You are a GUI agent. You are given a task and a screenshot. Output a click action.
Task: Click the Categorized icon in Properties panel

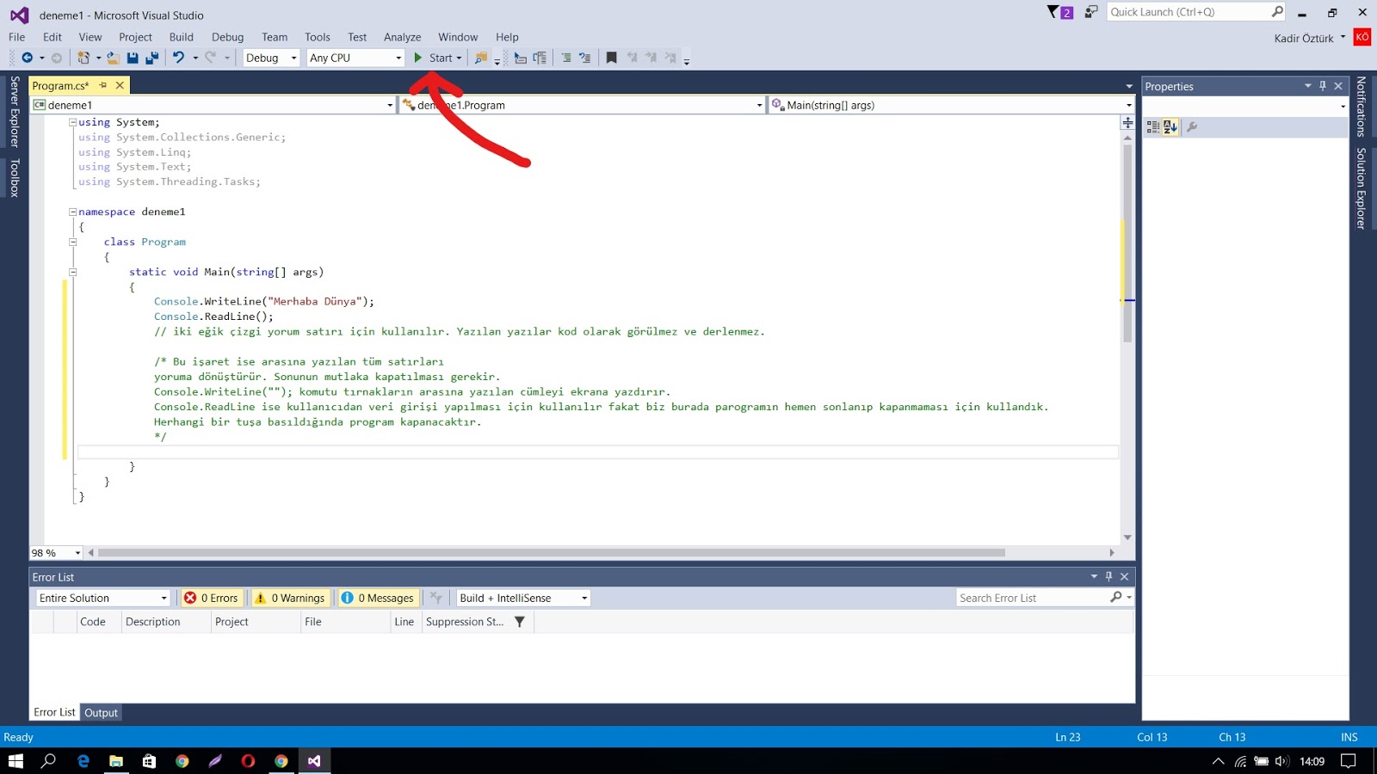point(1153,126)
